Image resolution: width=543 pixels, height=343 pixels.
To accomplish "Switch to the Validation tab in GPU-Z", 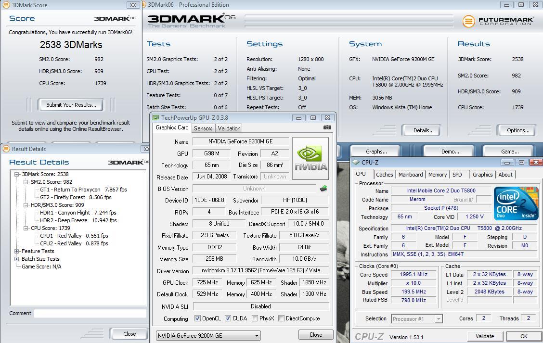I will [229, 128].
